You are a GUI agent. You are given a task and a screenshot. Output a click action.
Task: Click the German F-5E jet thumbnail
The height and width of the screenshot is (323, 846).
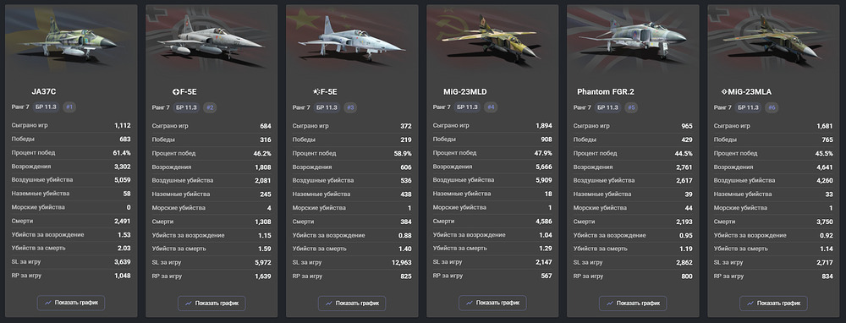[211, 41]
